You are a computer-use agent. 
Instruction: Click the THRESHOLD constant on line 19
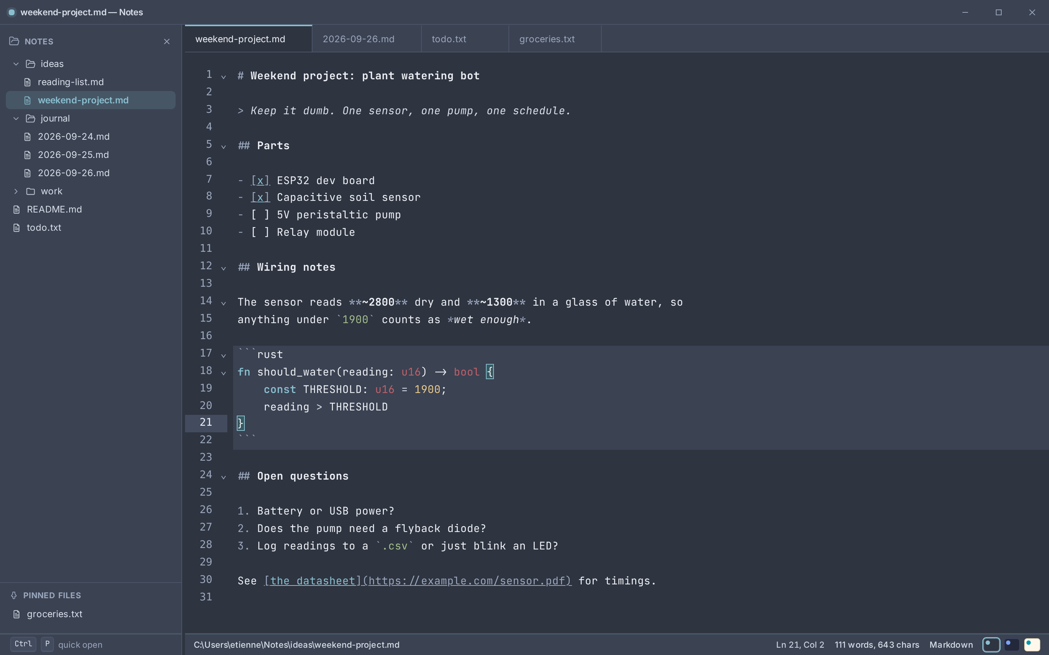tap(332, 389)
